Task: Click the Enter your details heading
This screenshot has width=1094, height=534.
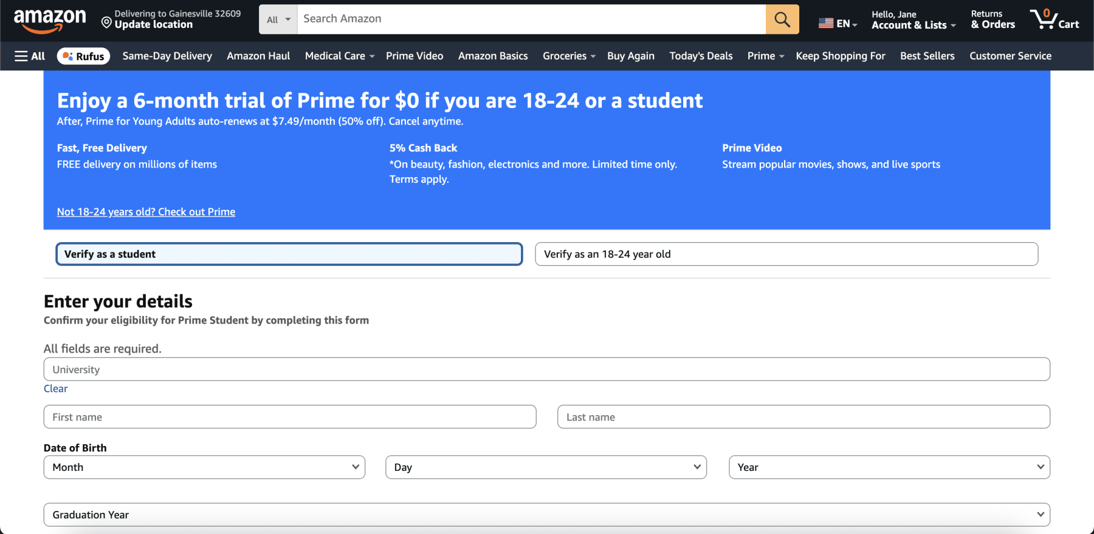Action: click(118, 302)
